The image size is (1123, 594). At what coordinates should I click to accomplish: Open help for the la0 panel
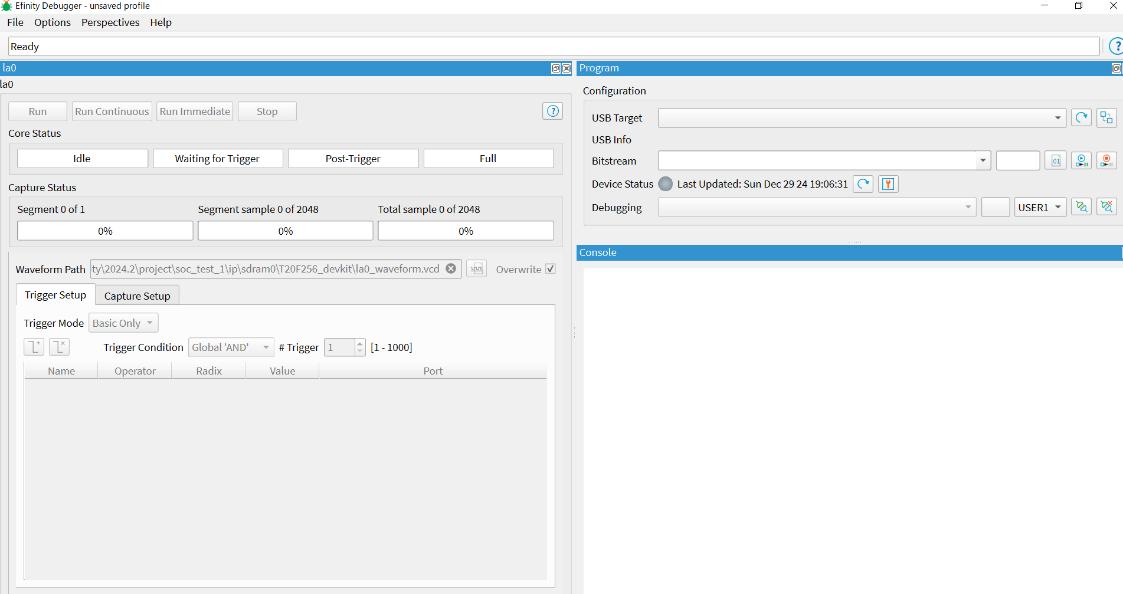coord(553,111)
